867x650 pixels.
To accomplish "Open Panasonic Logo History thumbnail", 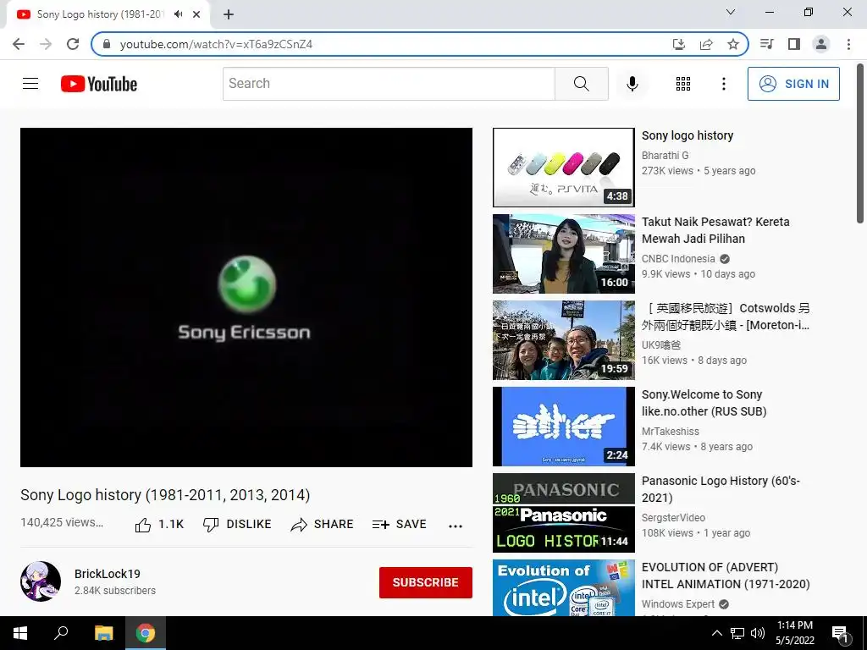I will (x=563, y=512).
